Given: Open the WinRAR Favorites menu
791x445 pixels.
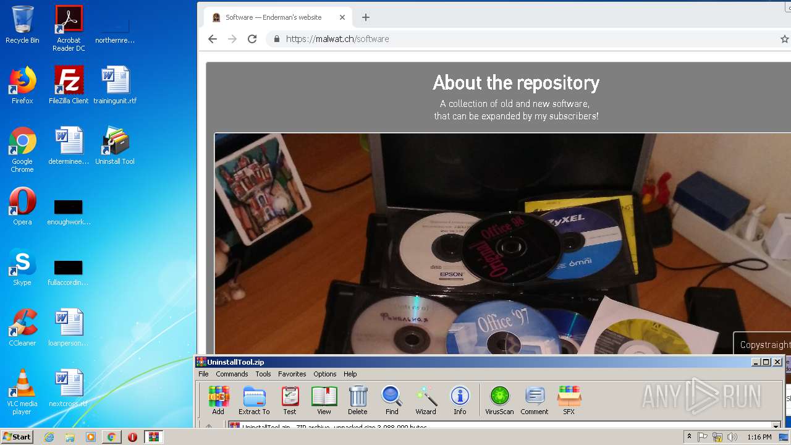Looking at the screenshot, I should 292,374.
